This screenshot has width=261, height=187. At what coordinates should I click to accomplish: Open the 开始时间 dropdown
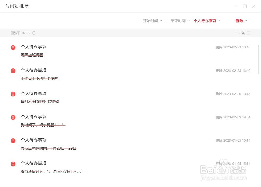pos(152,21)
